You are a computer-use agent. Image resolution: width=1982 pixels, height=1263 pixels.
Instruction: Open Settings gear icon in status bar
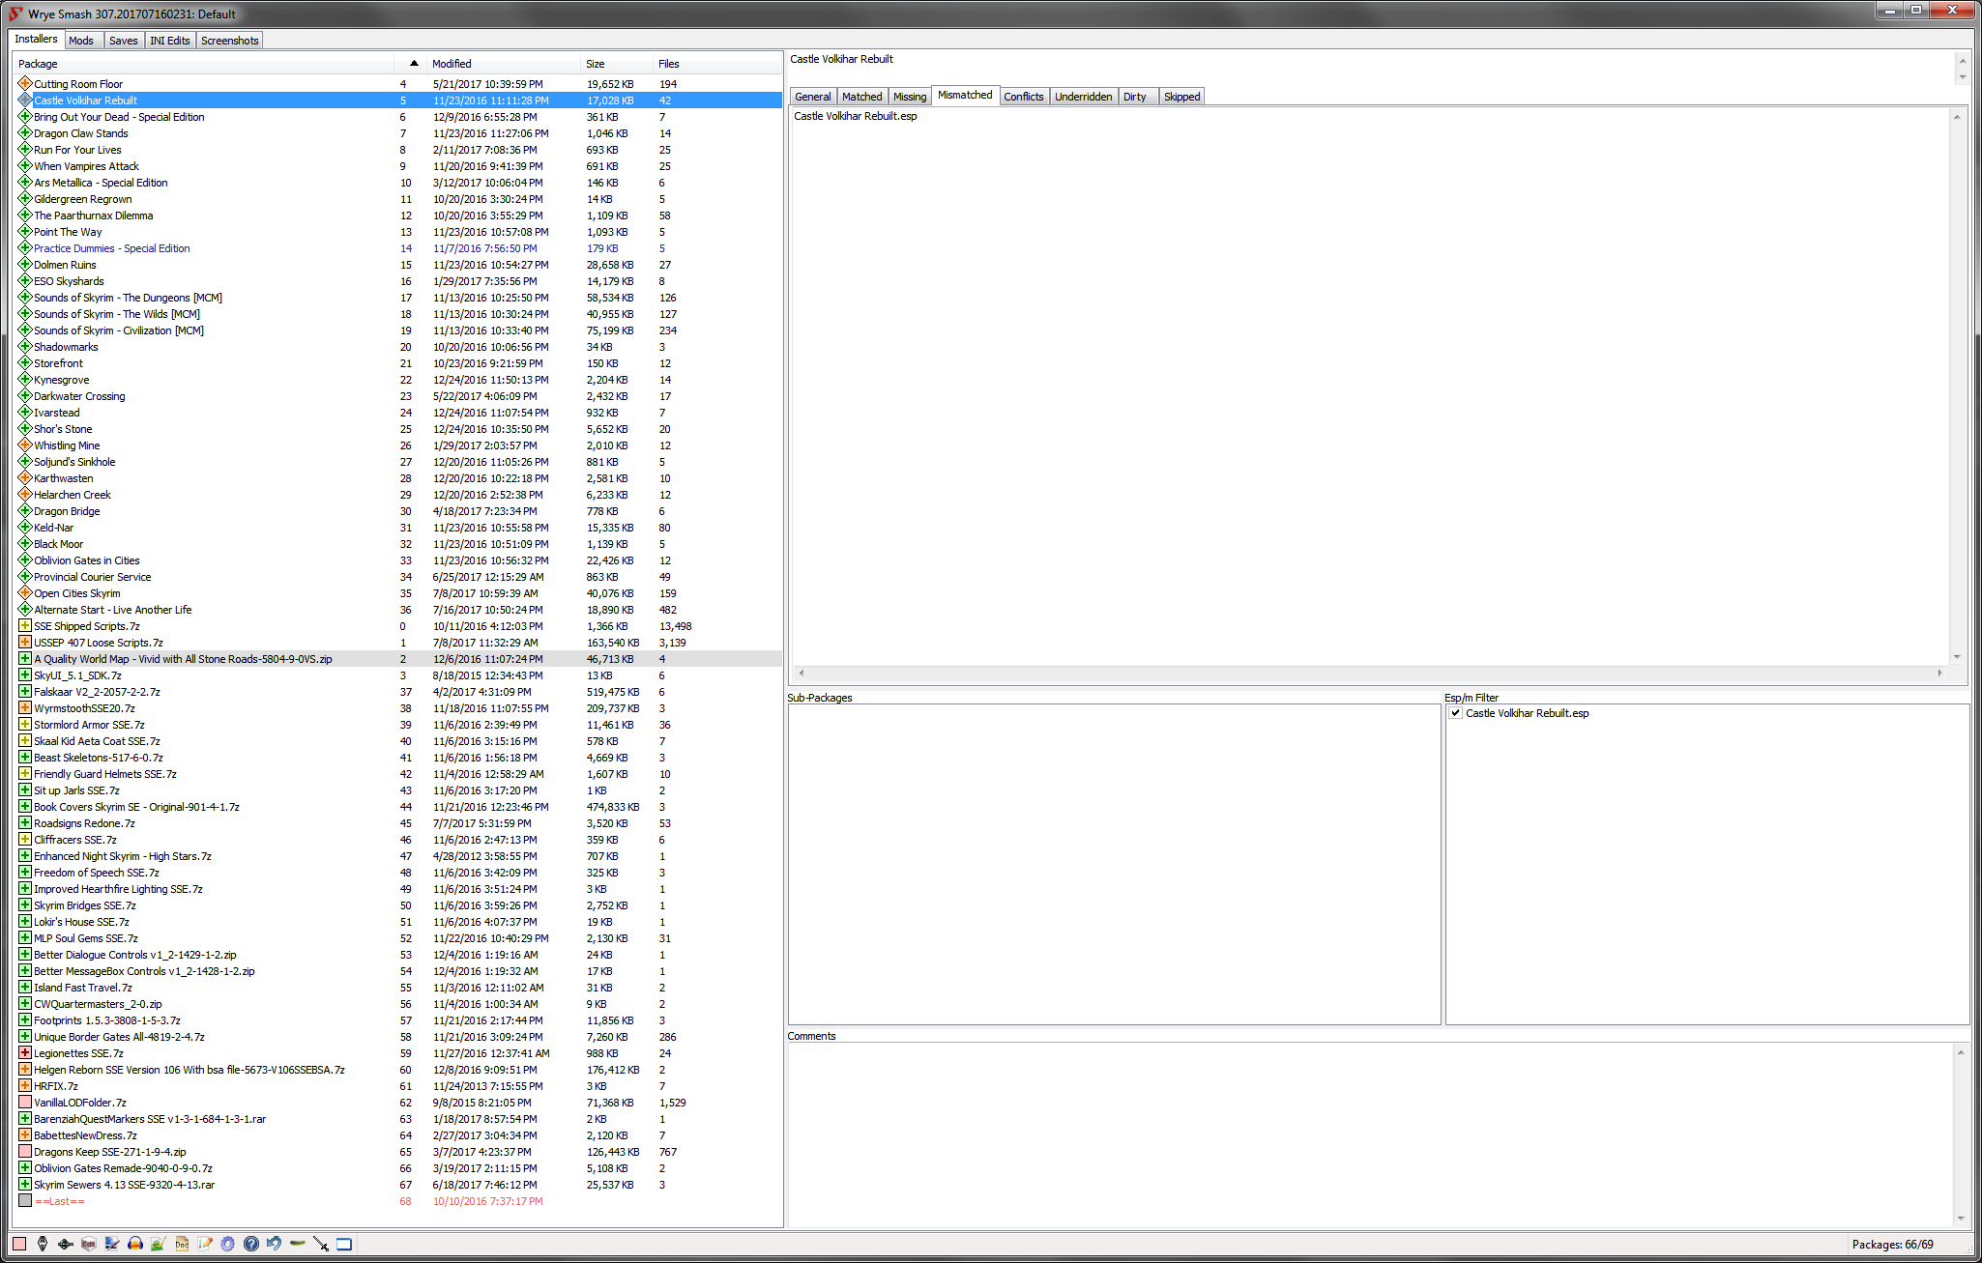point(228,1244)
